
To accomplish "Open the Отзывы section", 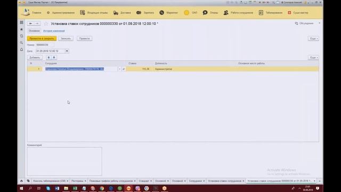I will click(x=210, y=13).
